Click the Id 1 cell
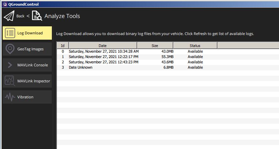Image resolution: width=279 pixels, height=149 pixels. pyautogui.click(x=63, y=57)
